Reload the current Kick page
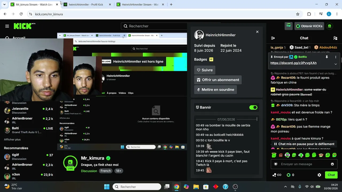This screenshot has height=192, width=342. point(21,14)
